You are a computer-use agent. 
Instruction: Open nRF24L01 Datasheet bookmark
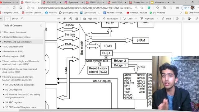(32, 13)
